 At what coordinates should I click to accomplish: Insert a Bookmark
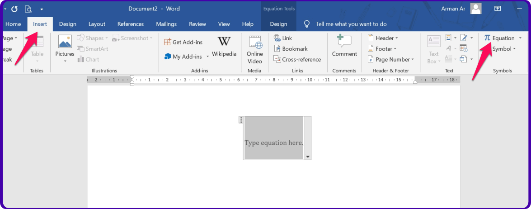coord(291,49)
